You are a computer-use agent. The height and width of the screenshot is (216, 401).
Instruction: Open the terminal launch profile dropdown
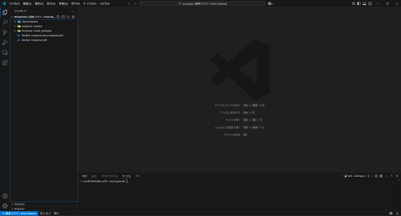pos(372,176)
